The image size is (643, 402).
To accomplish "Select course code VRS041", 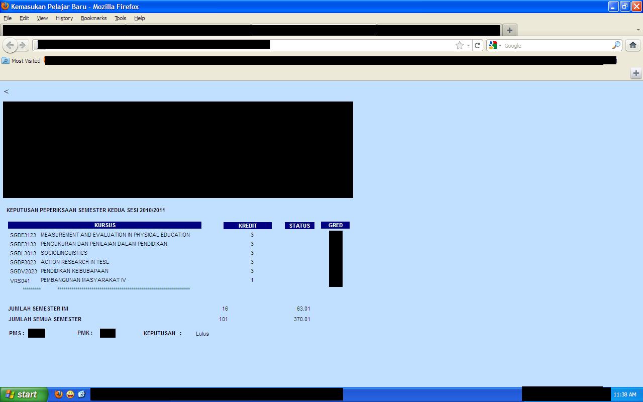I will point(20,281).
